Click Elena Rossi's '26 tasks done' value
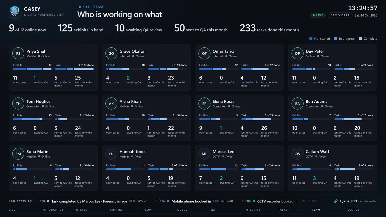386x217 pixels. click(x=264, y=128)
